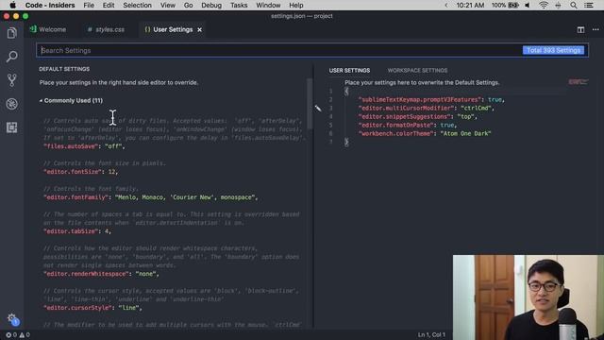This screenshot has height=340, width=604.
Task: Click the clock showing 10:21 AM
Action: (x=470, y=5)
